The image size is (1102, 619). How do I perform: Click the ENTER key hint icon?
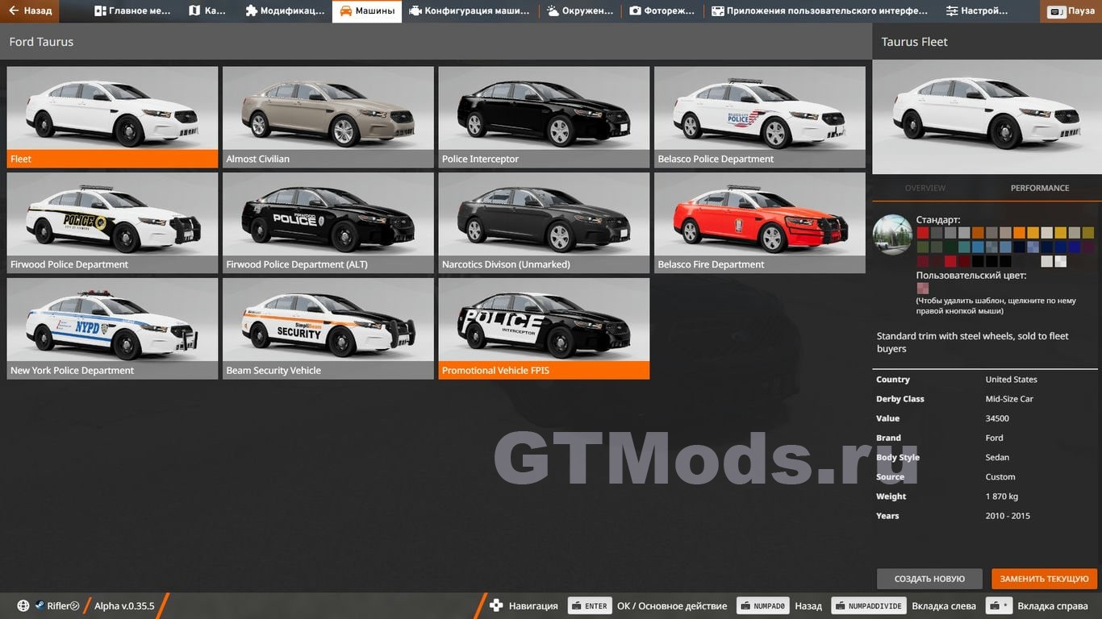click(589, 606)
